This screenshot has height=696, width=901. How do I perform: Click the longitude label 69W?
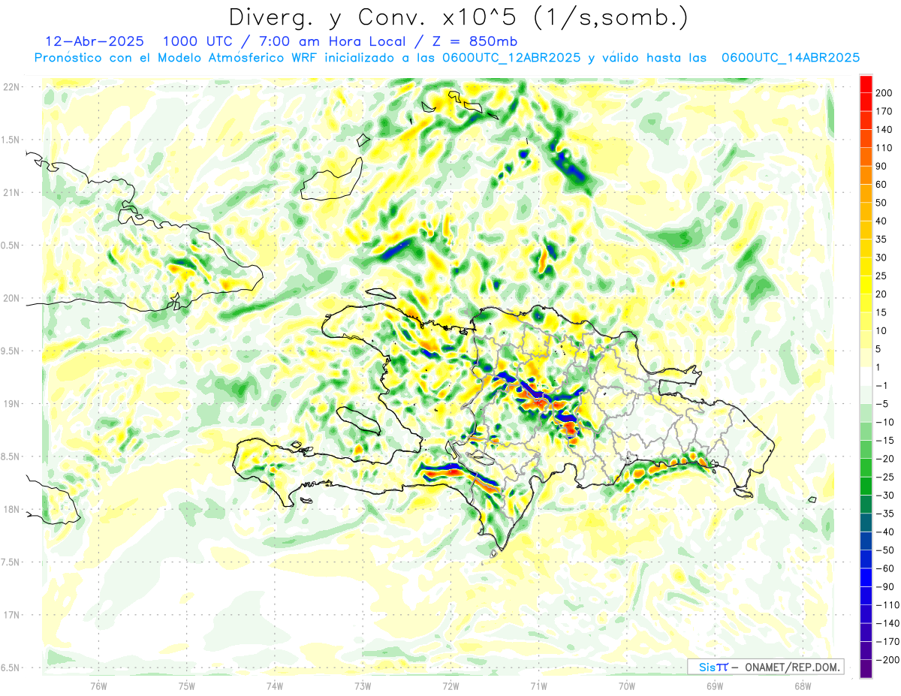pos(714,685)
